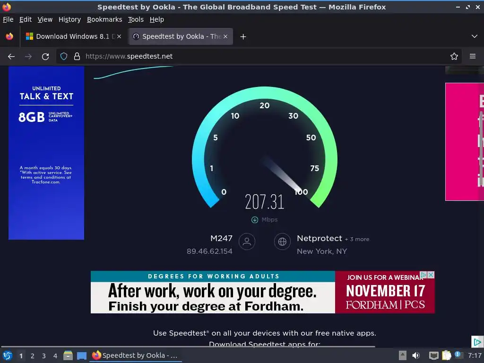Click the M247 user profile icon

tap(247, 242)
